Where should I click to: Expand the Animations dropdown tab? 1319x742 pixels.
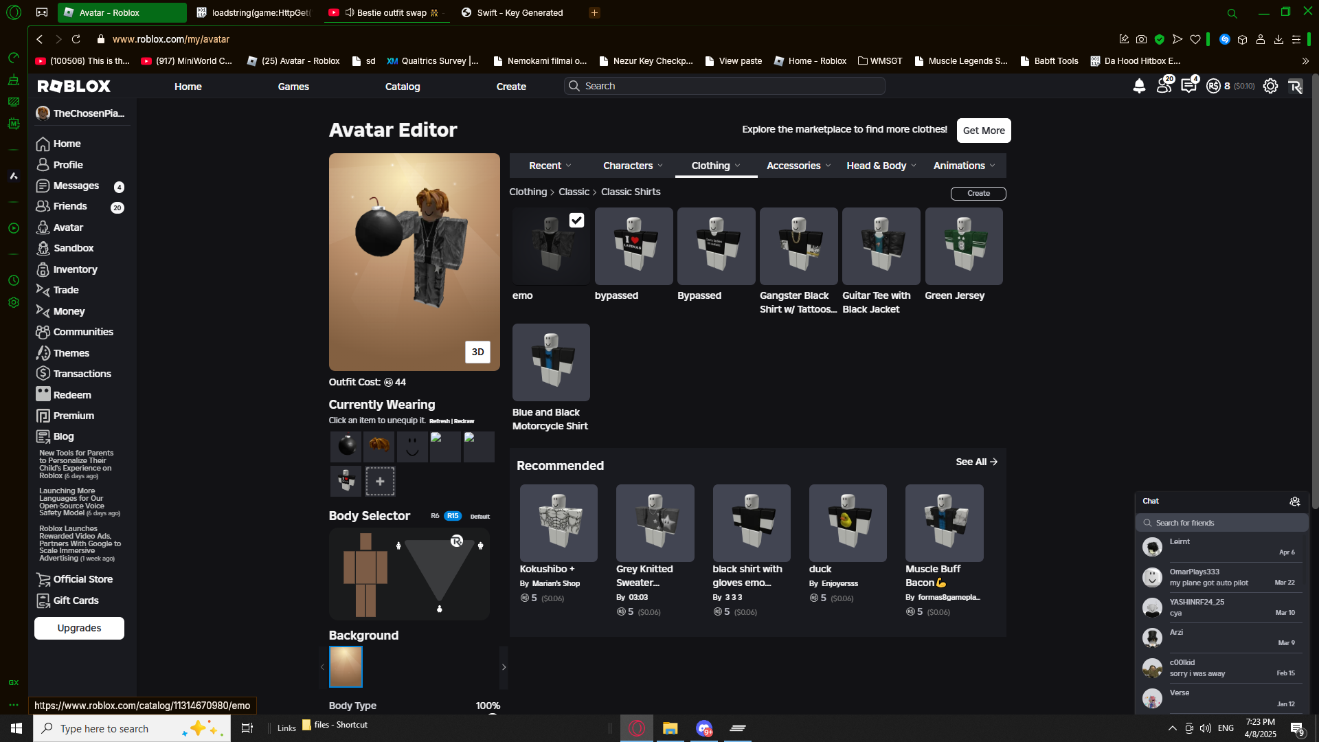tap(964, 166)
